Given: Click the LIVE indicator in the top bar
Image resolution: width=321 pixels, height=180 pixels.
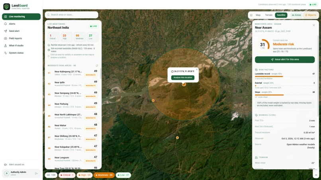Looking at the screenshot, I should pyautogui.click(x=313, y=4).
